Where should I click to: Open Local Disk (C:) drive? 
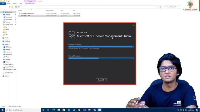click(9, 64)
